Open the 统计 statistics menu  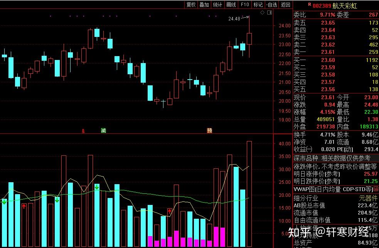pyautogui.click(x=217, y=5)
